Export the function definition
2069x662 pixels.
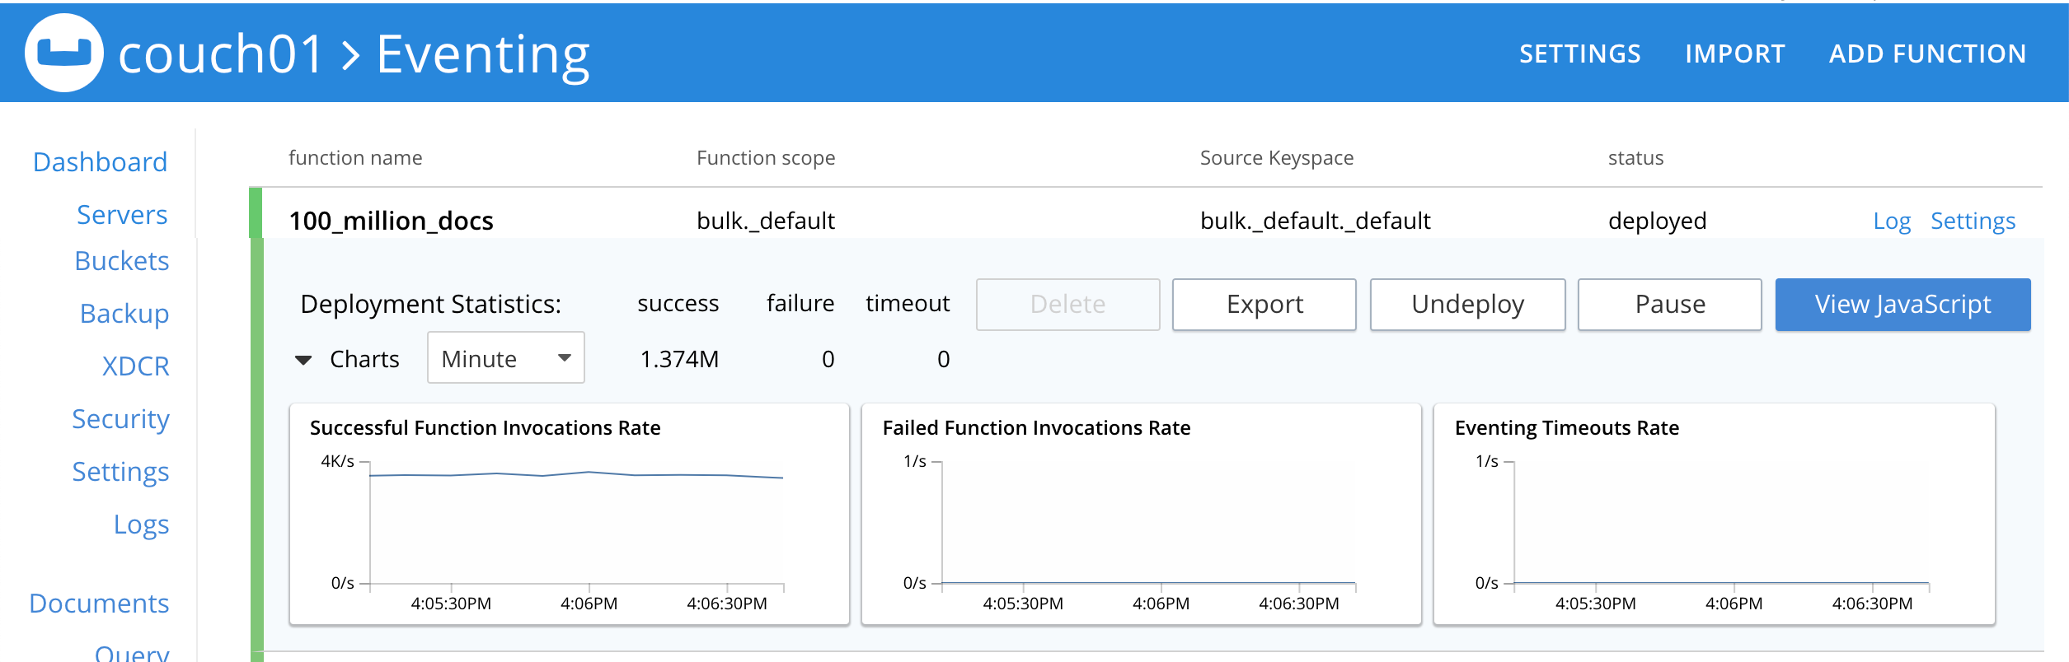tap(1264, 305)
